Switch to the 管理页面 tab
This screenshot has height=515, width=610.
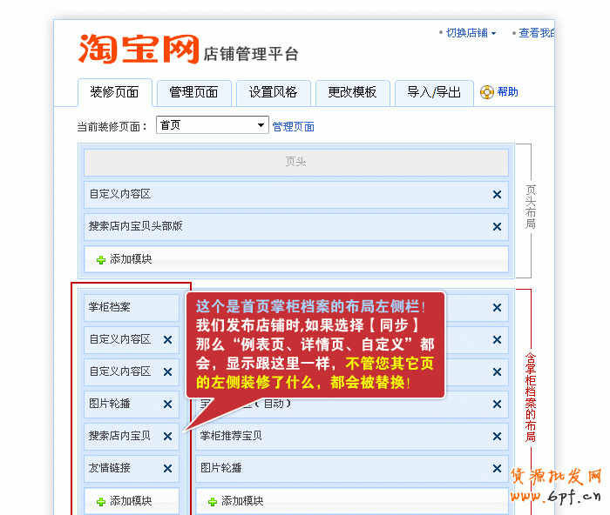(x=193, y=92)
